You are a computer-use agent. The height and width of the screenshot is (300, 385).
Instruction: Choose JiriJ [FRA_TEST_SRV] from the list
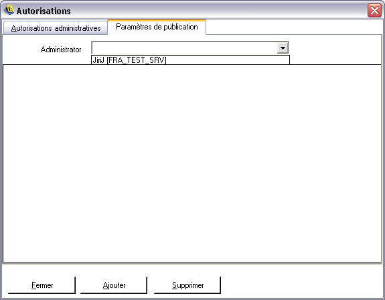pos(190,60)
